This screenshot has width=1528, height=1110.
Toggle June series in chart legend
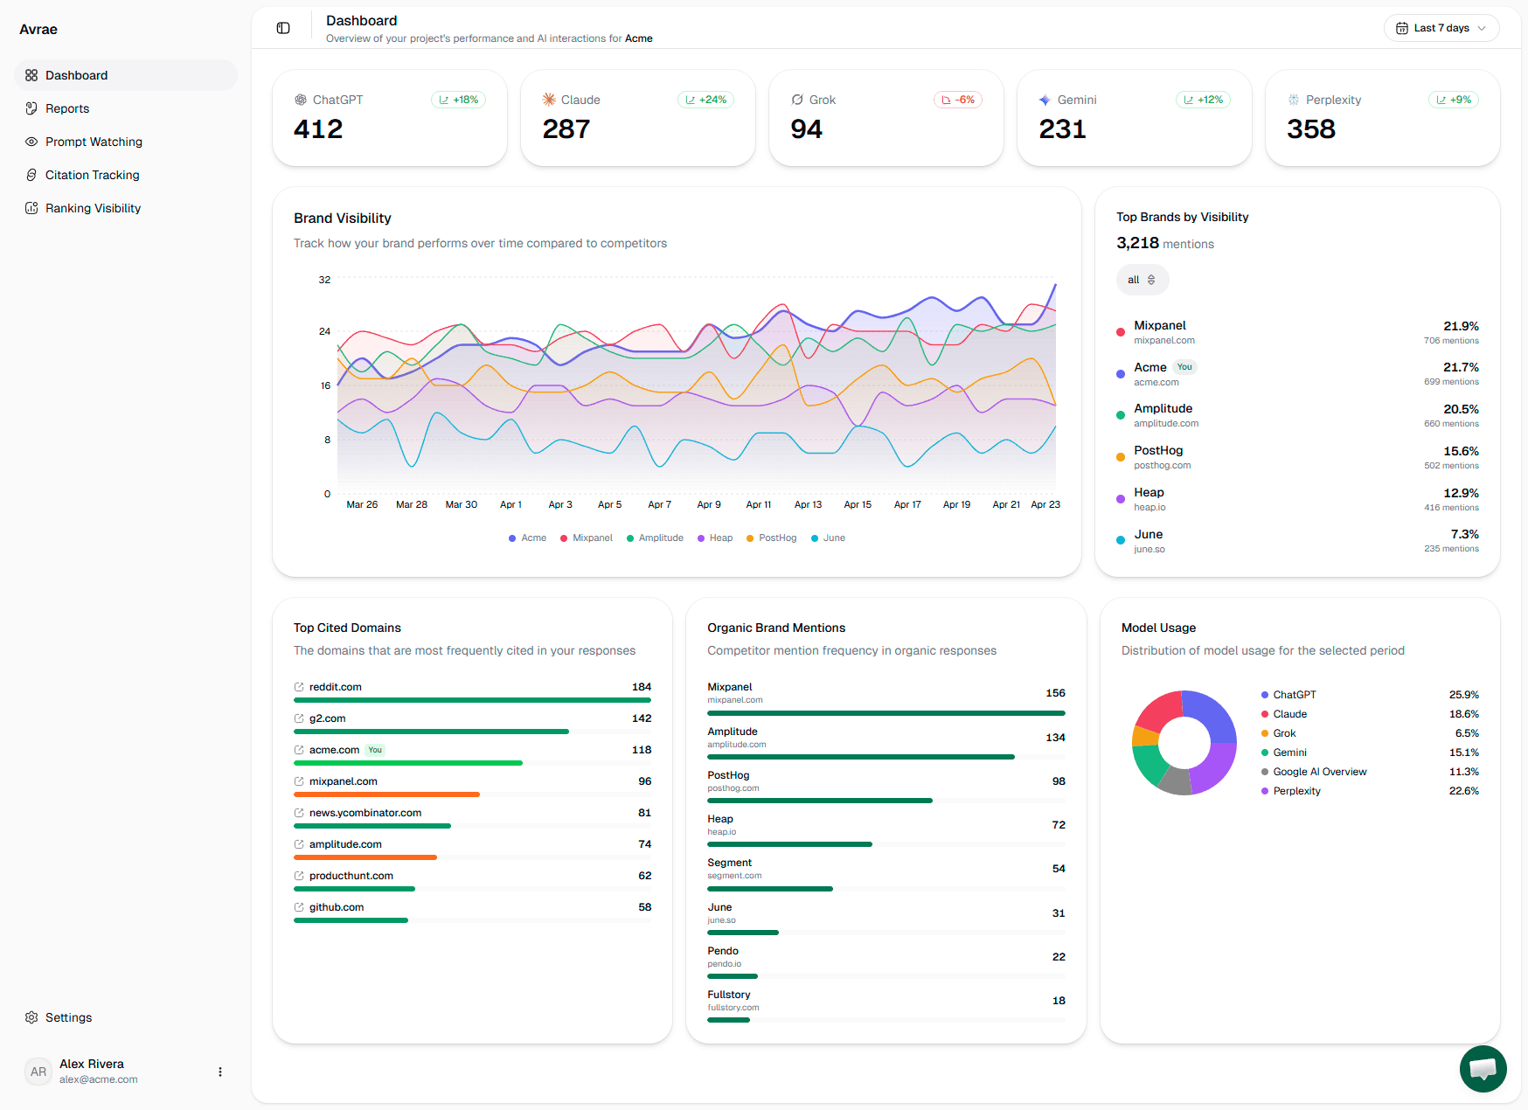(x=828, y=538)
